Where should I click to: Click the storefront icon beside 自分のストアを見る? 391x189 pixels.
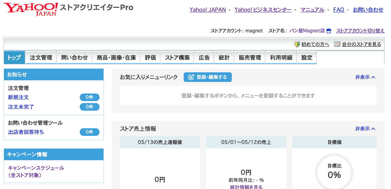pyautogui.click(x=337, y=44)
